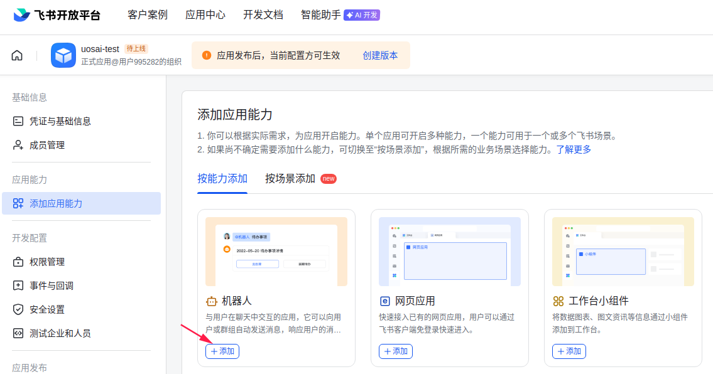Click the 权限管理 lock icon
713x374 pixels.
point(18,262)
